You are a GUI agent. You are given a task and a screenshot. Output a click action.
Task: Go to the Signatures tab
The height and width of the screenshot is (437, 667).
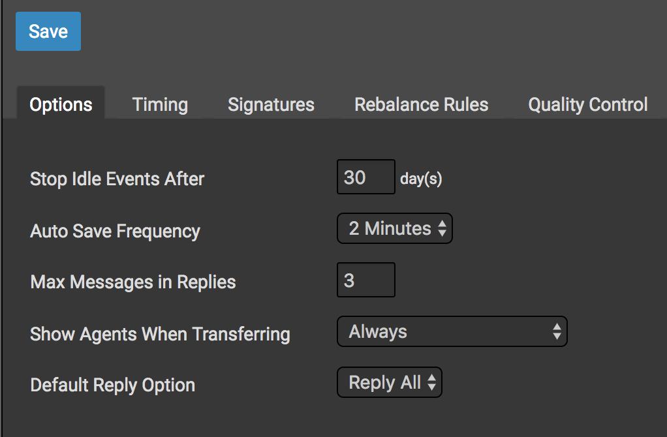pyautogui.click(x=271, y=104)
